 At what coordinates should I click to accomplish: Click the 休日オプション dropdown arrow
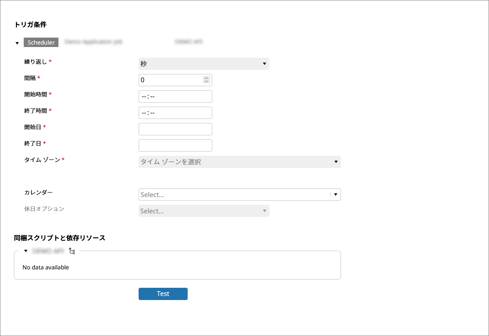click(x=264, y=211)
